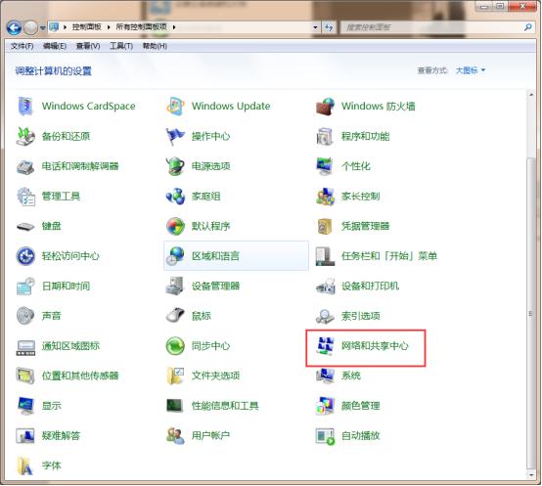The image size is (542, 486).
Task: Click the 电话和调制解调器 icon
Action: click(25, 166)
